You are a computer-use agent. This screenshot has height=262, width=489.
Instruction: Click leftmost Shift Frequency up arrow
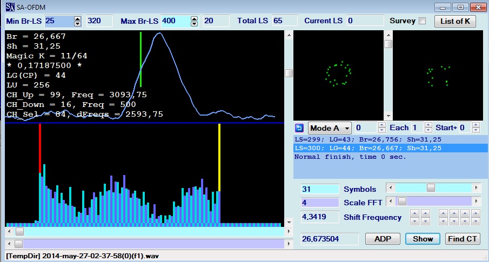[414, 214]
